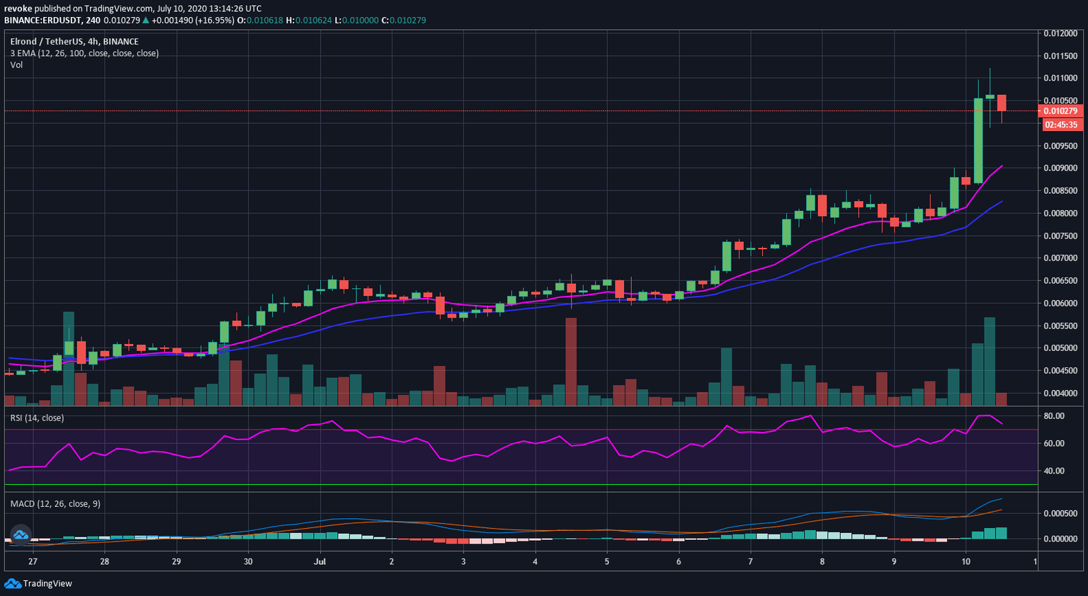
Task: Click the red 0.010279 current price tag on the price axis
Action: click(x=1060, y=111)
